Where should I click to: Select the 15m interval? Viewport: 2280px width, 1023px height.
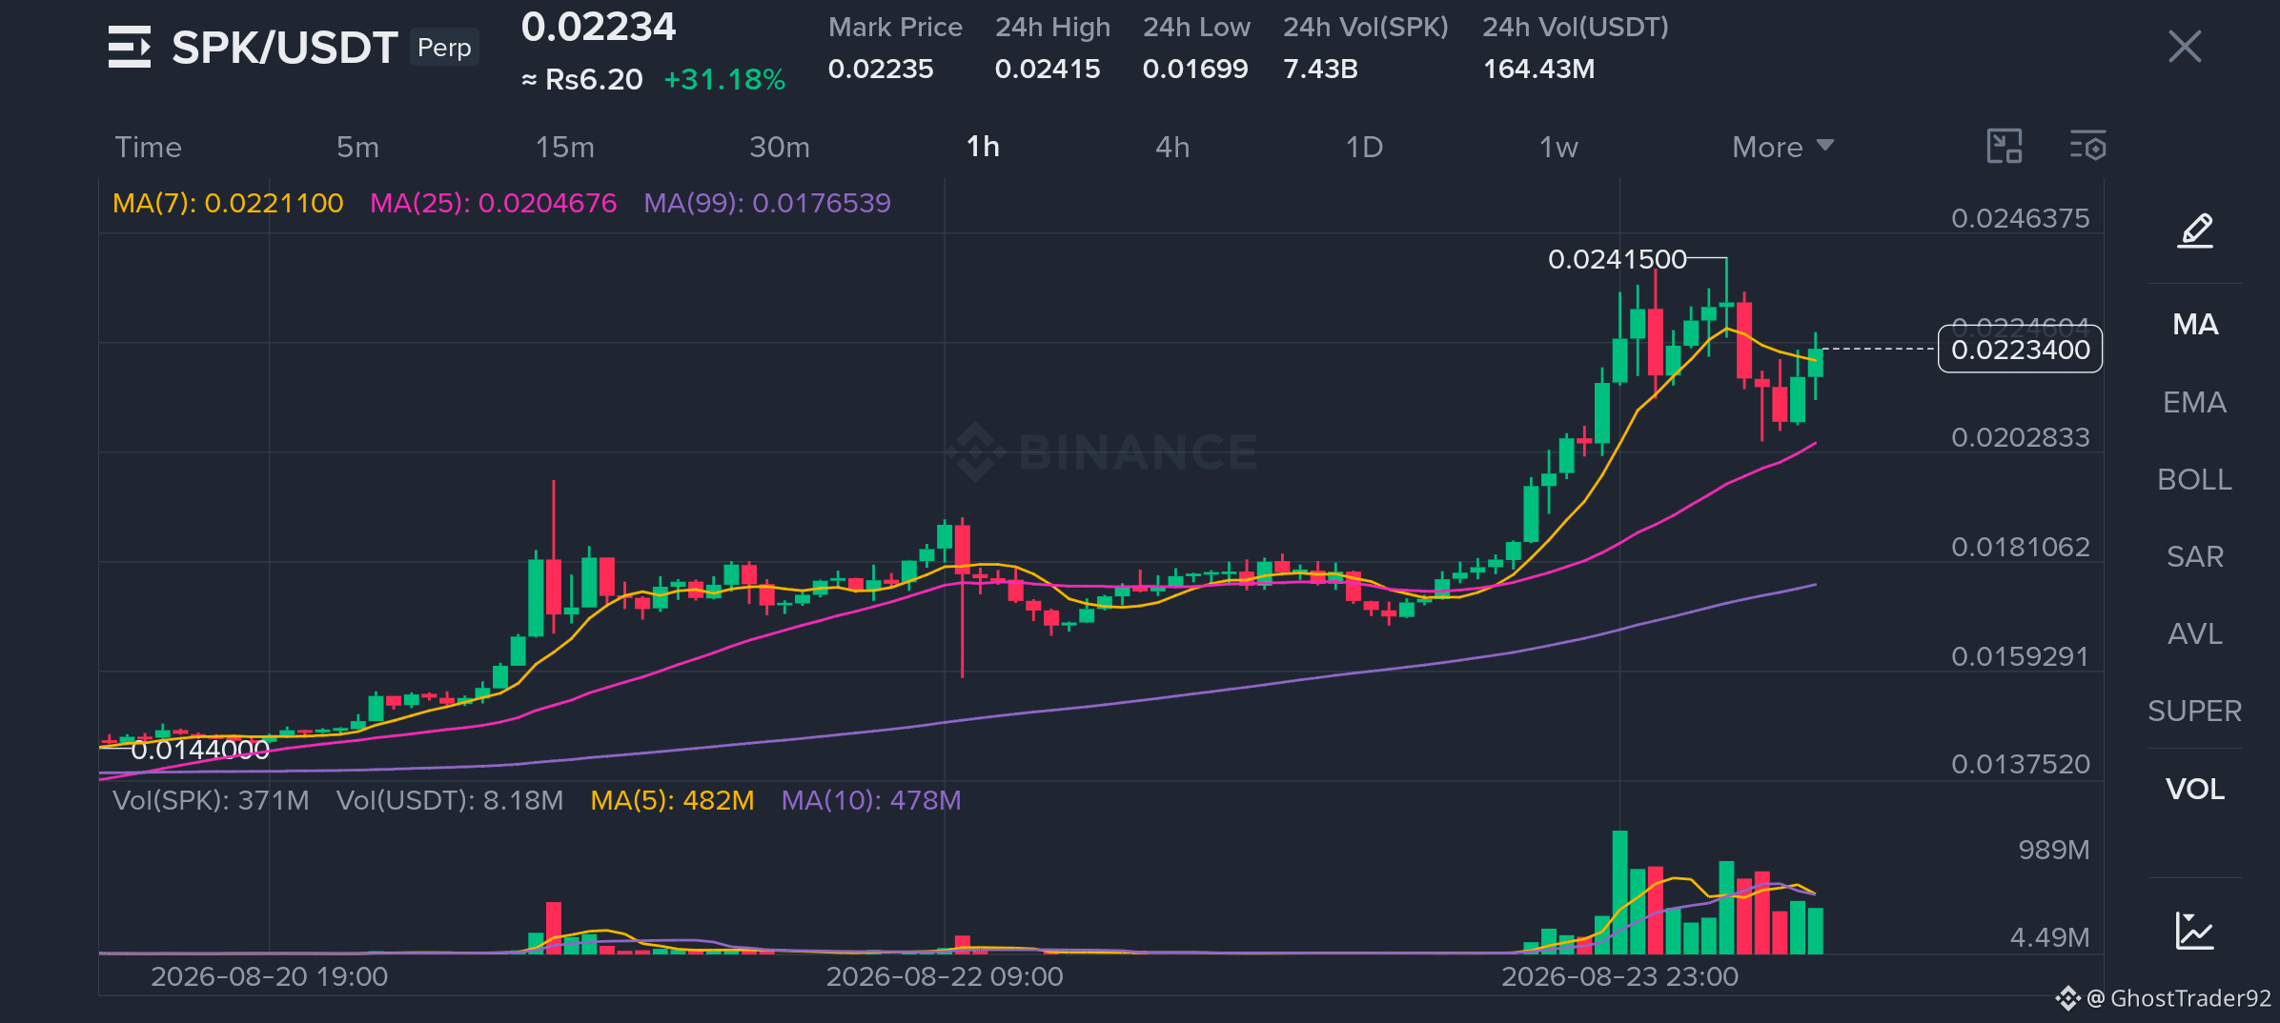tap(564, 147)
